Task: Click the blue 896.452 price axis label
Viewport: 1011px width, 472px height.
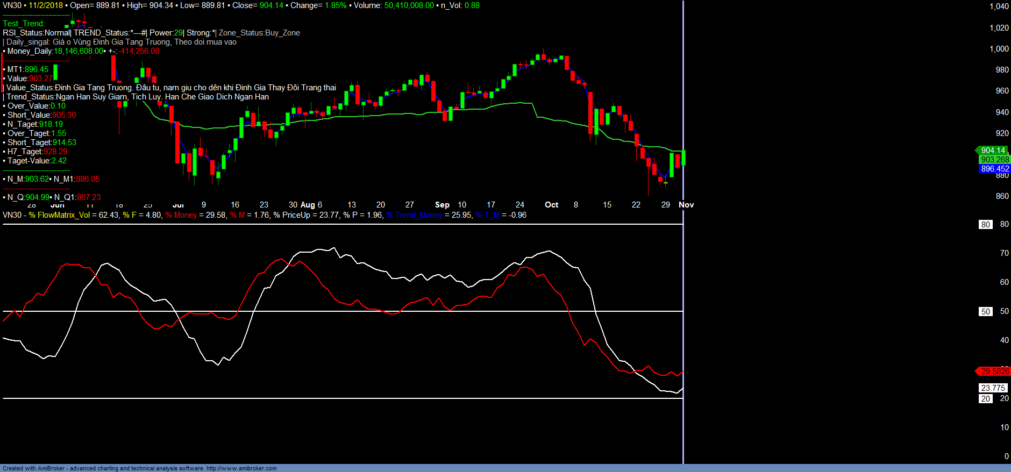Action: [x=994, y=169]
